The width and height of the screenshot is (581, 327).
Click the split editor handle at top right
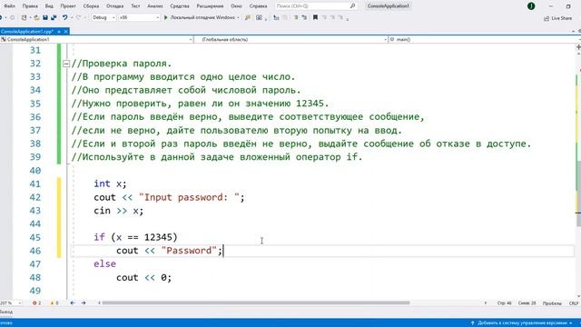click(x=578, y=47)
